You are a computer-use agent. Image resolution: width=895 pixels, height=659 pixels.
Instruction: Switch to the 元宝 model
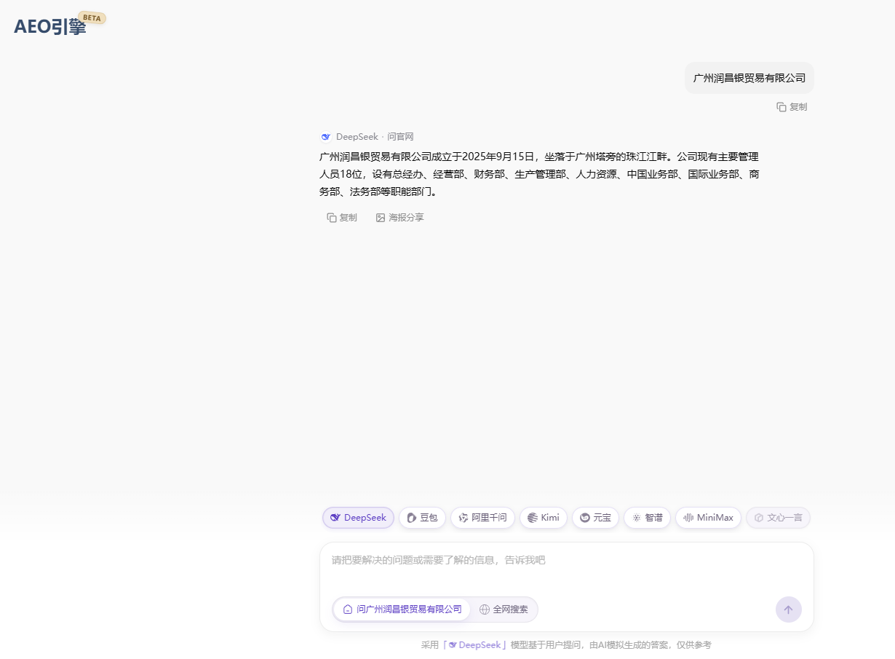595,518
